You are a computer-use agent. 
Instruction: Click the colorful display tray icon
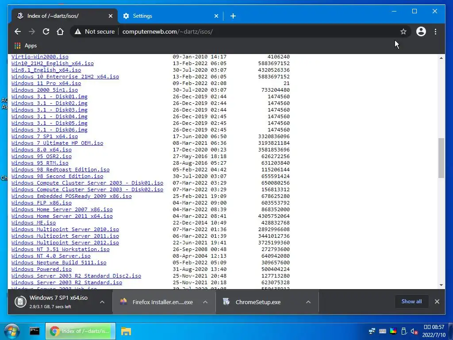coord(393,331)
